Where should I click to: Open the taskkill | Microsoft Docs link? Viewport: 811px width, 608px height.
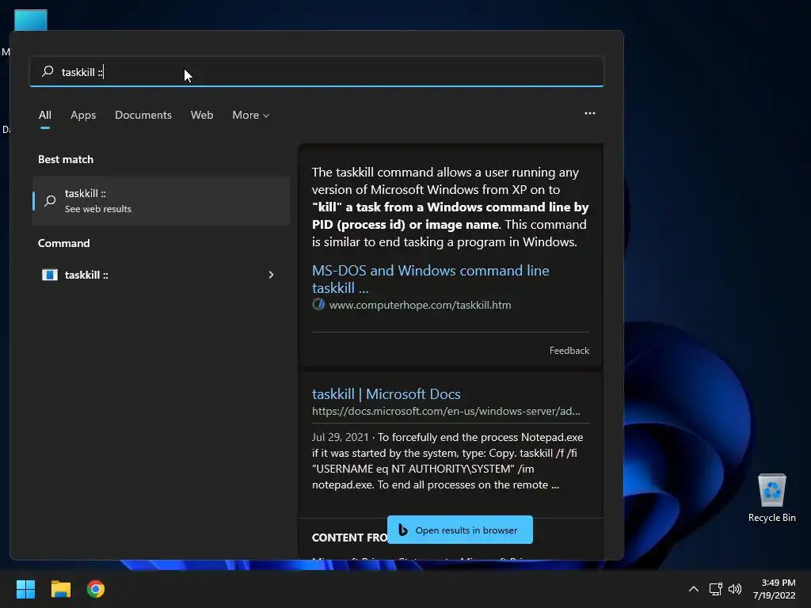386,394
